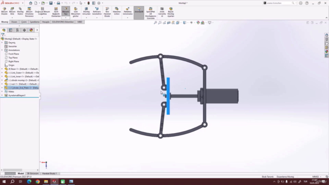The image size is (329, 185).
Task: Expand the Doğrusal Bileşen Çoğaltma dropdown arrow
Action: (x=42, y=18)
